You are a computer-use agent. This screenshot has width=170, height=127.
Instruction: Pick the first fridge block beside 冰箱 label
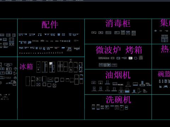click(38, 67)
